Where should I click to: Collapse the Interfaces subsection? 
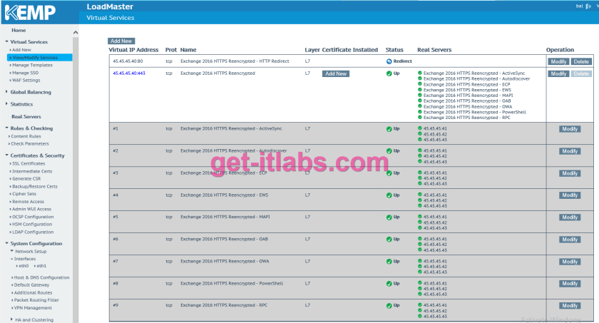tap(12, 259)
